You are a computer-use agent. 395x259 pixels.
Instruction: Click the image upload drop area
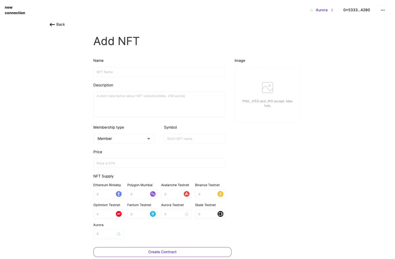(x=268, y=95)
